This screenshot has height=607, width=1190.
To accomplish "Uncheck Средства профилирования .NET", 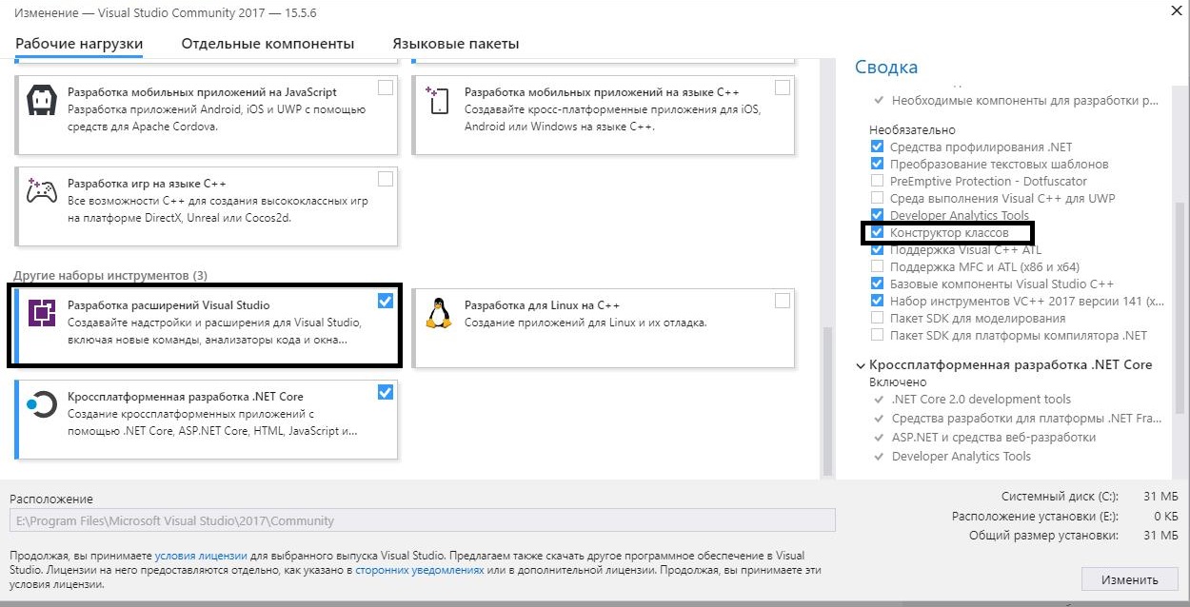I will (x=877, y=147).
